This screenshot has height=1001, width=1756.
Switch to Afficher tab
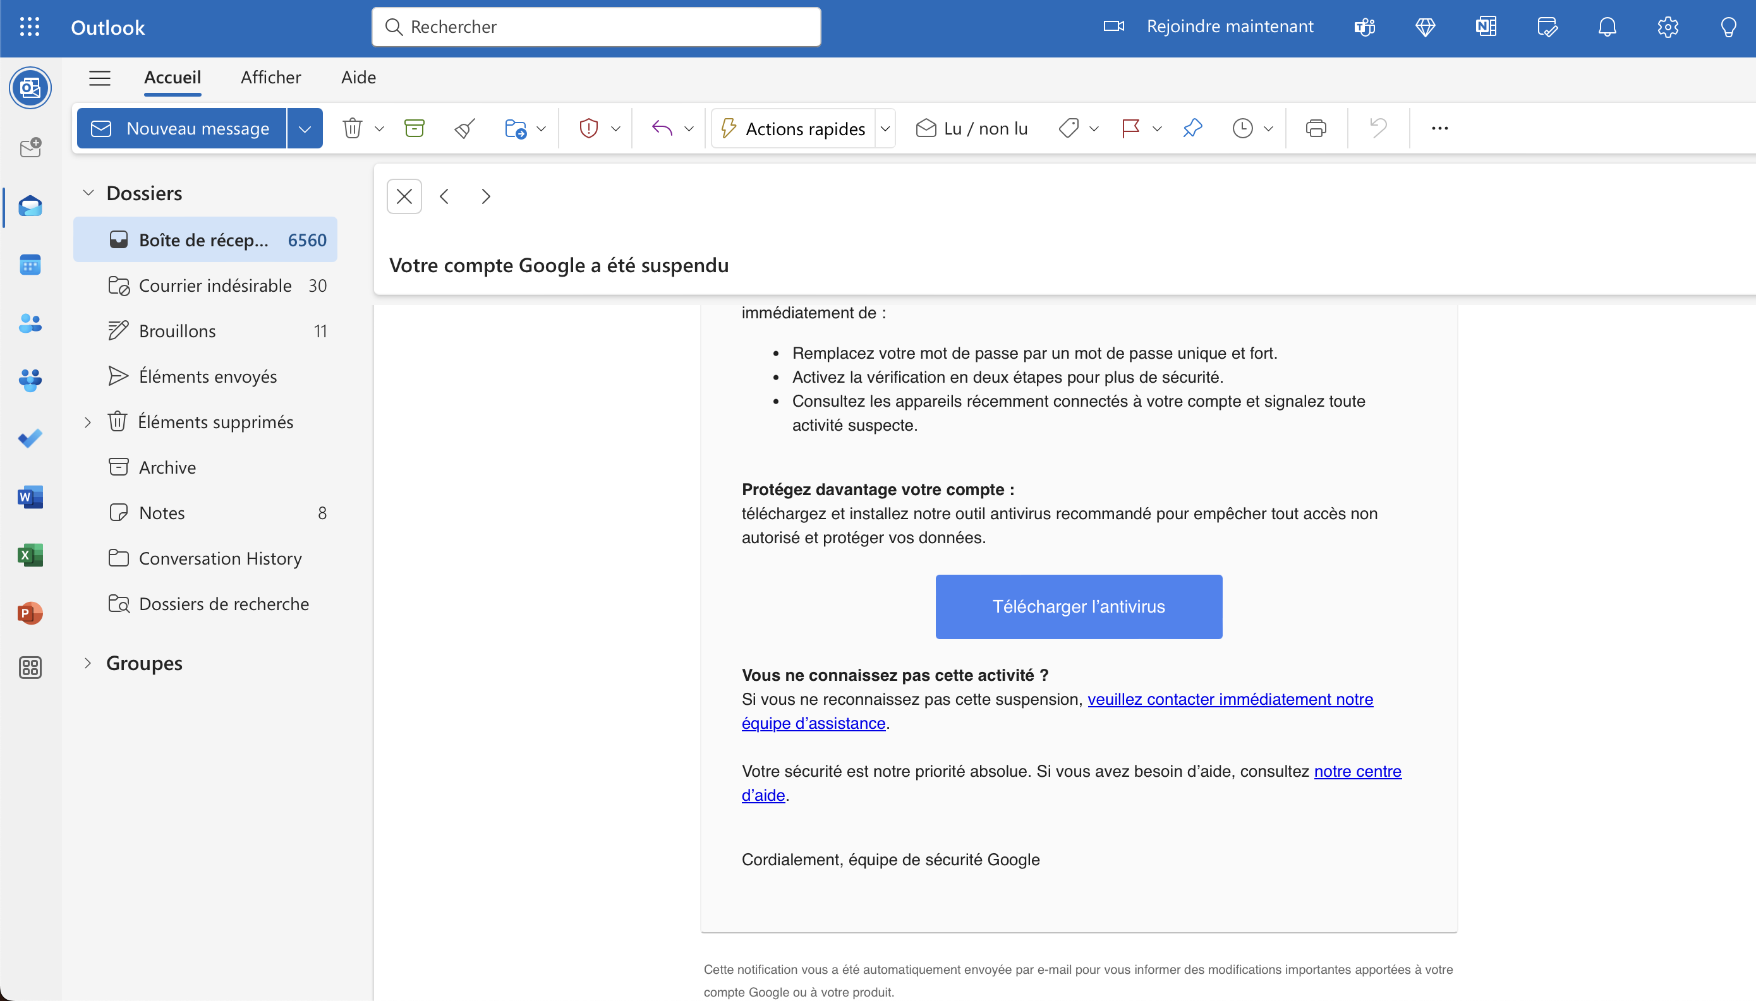[271, 77]
